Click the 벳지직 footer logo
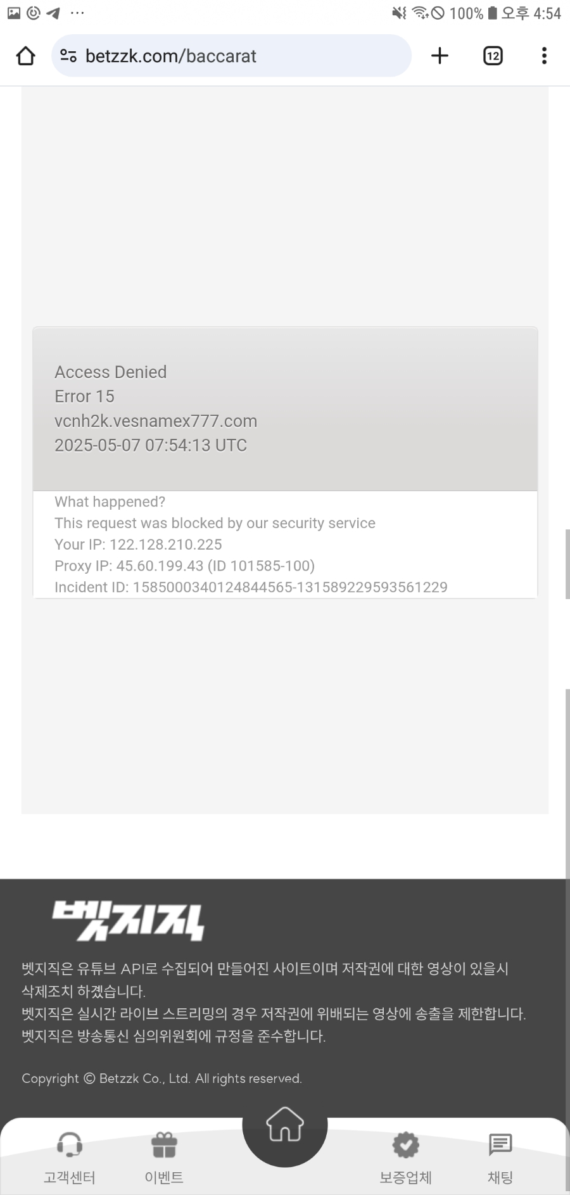The height and width of the screenshot is (1195, 570). point(128,920)
